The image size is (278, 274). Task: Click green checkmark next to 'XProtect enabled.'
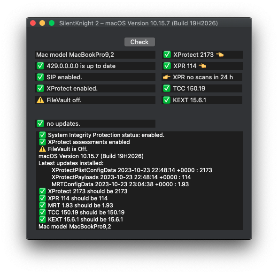pyautogui.click(x=40, y=88)
